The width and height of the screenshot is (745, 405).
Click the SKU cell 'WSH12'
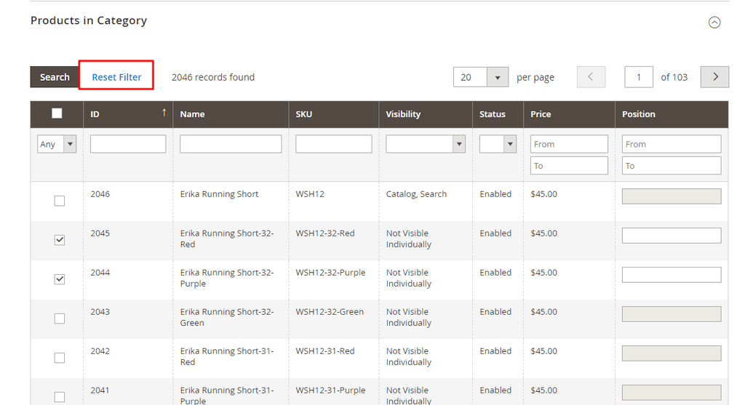pos(310,193)
